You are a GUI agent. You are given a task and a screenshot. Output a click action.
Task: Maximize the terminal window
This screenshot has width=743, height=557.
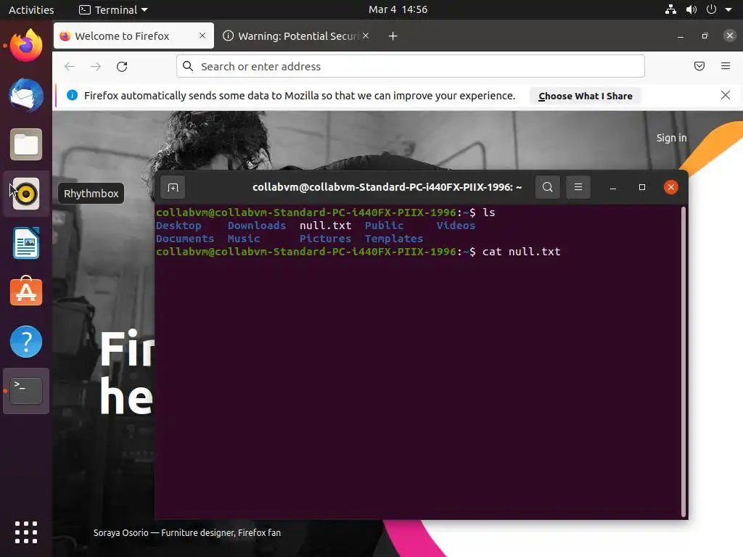(642, 187)
